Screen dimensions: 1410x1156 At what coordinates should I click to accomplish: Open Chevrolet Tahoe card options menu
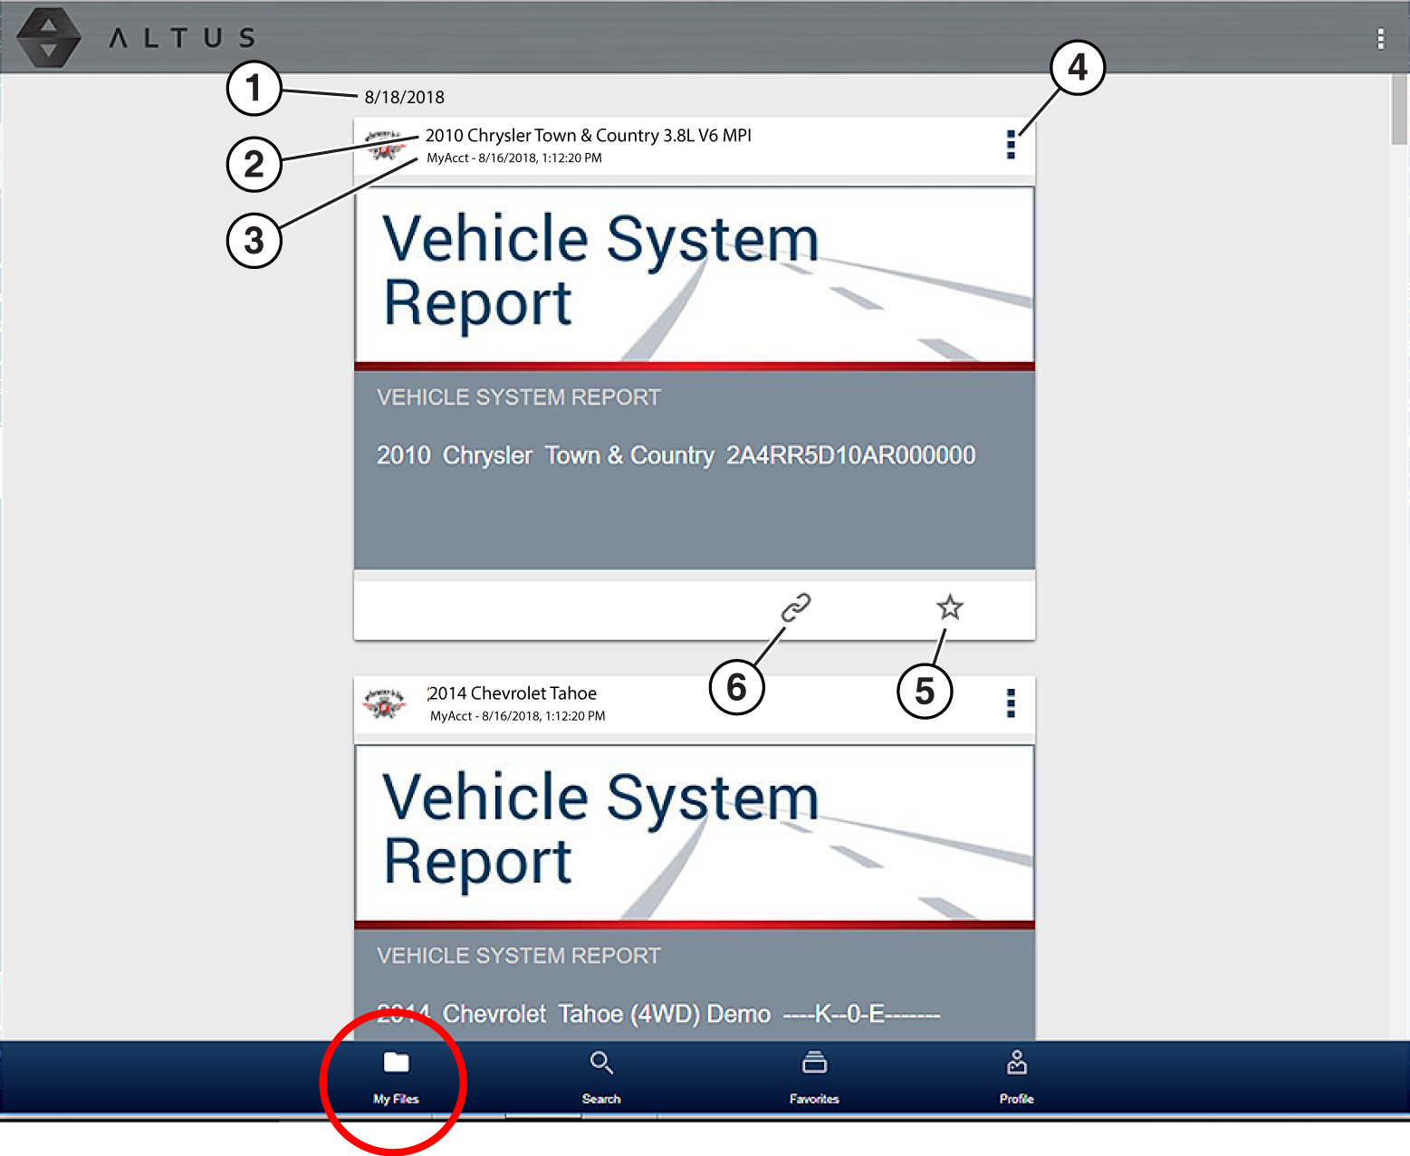click(x=1011, y=703)
